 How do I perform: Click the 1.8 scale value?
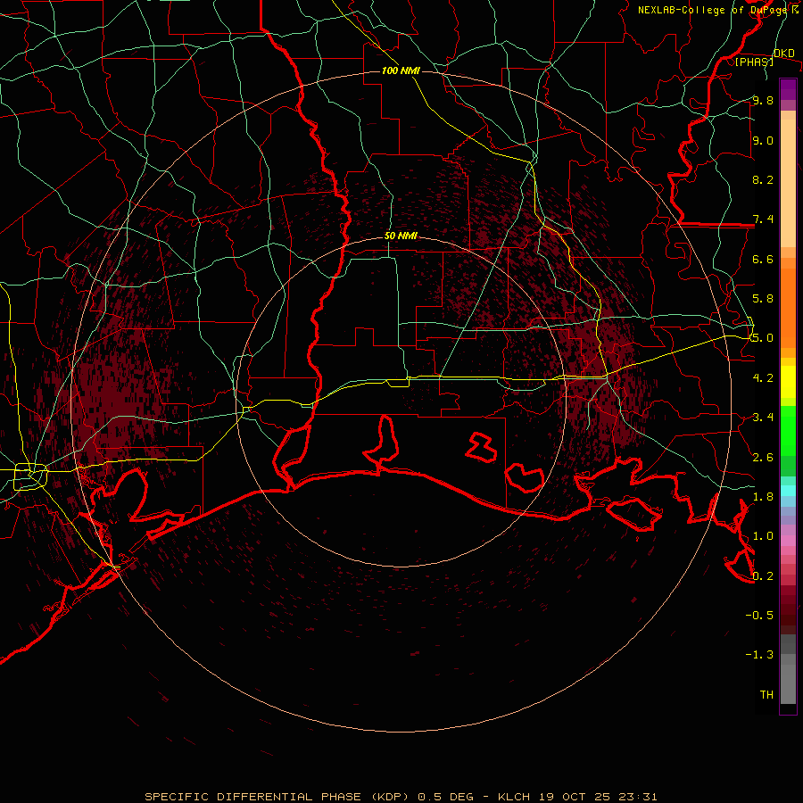763,497
